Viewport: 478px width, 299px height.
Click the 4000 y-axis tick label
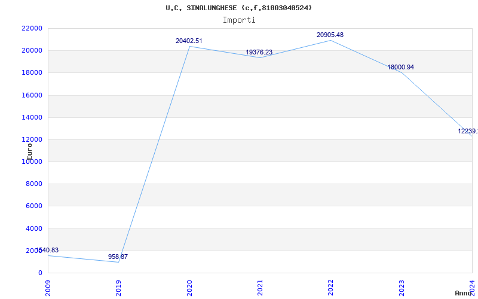click(33, 228)
